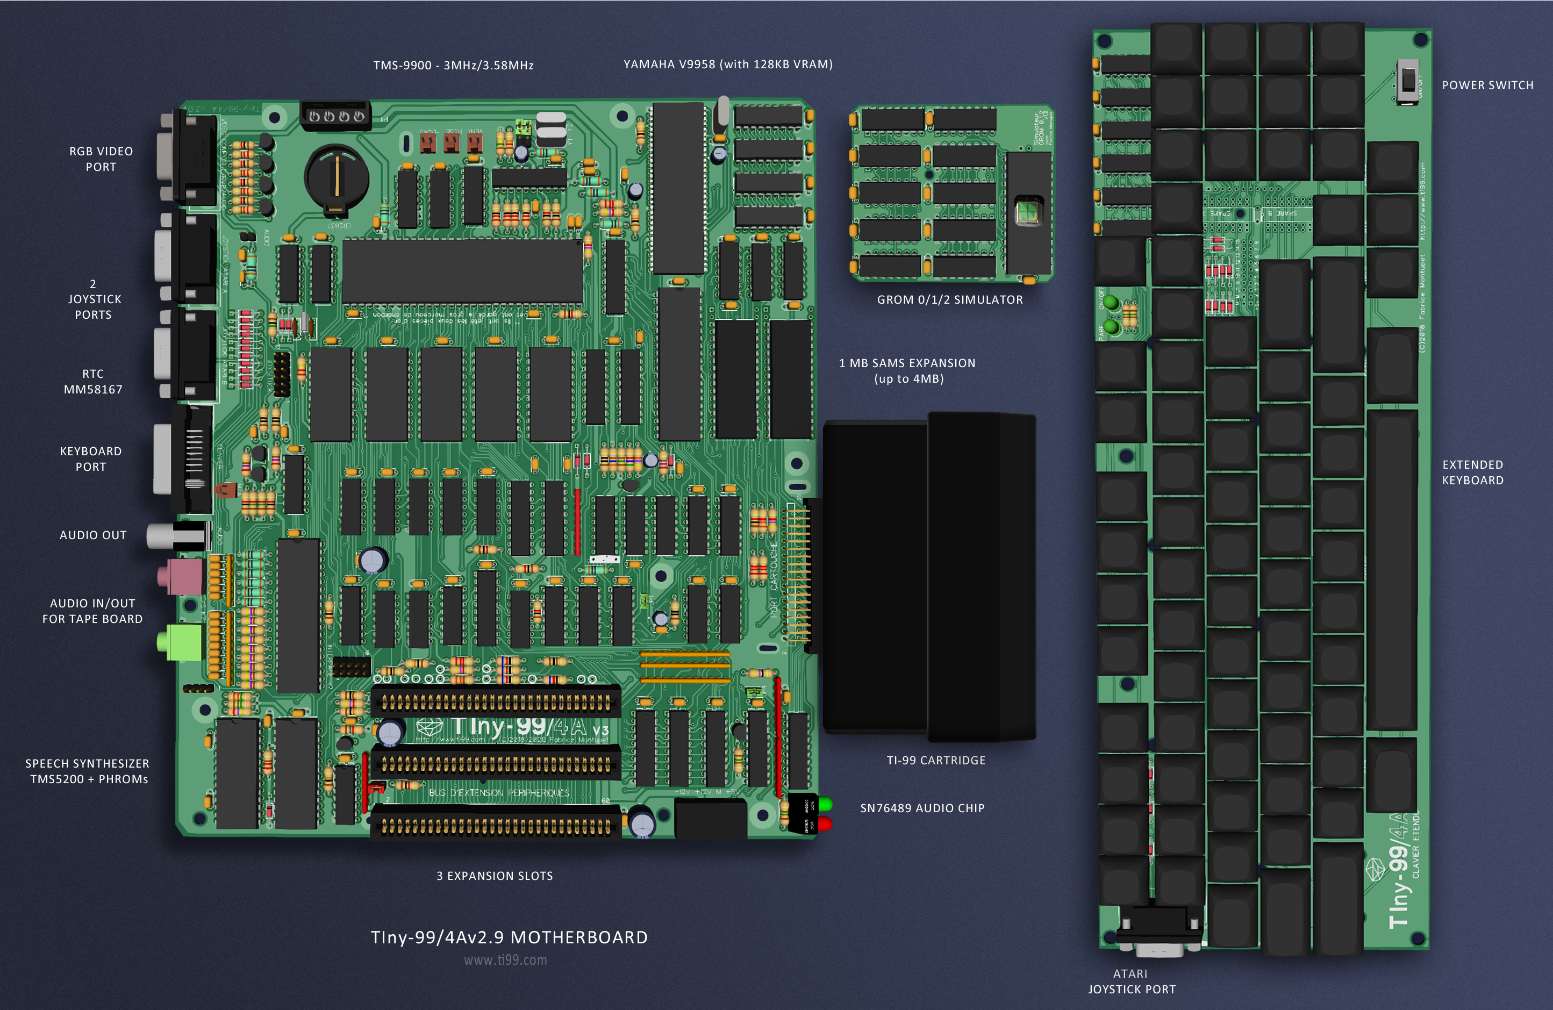Click the GROM simulator daughterboard

(x=952, y=192)
